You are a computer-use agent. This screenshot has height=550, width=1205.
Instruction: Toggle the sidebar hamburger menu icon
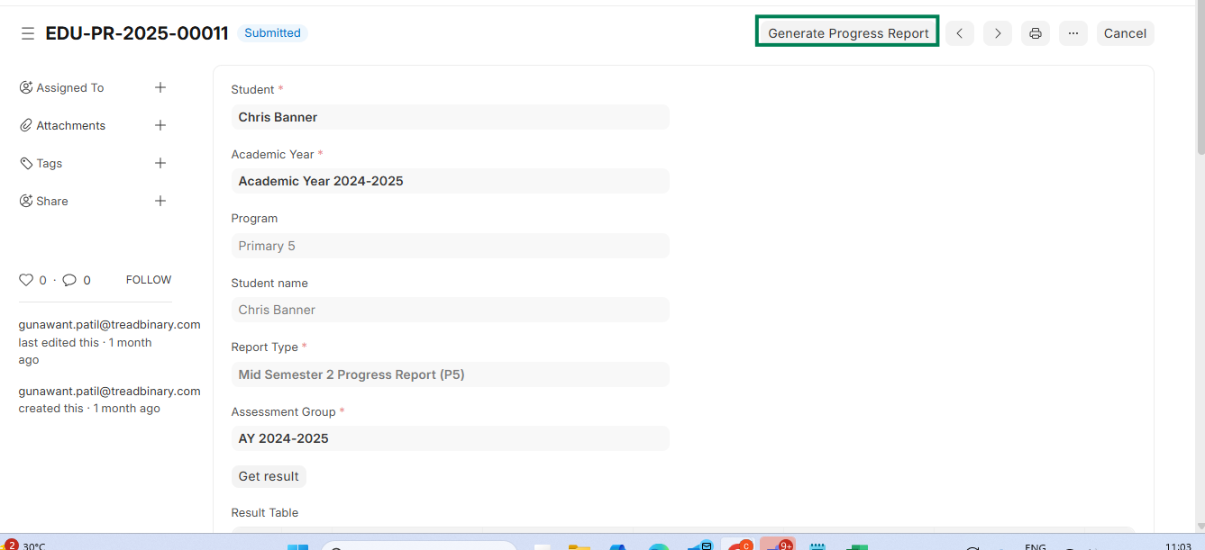(28, 33)
